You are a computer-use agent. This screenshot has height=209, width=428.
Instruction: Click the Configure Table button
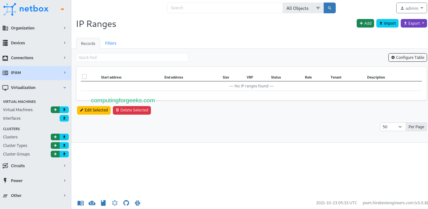[408, 57]
